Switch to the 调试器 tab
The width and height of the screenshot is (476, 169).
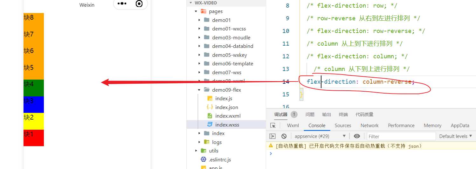coord(281,114)
